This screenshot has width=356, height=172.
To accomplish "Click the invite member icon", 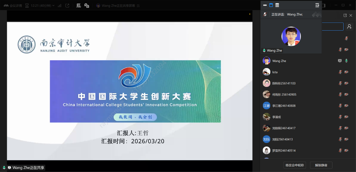I will [x=349, y=26].
